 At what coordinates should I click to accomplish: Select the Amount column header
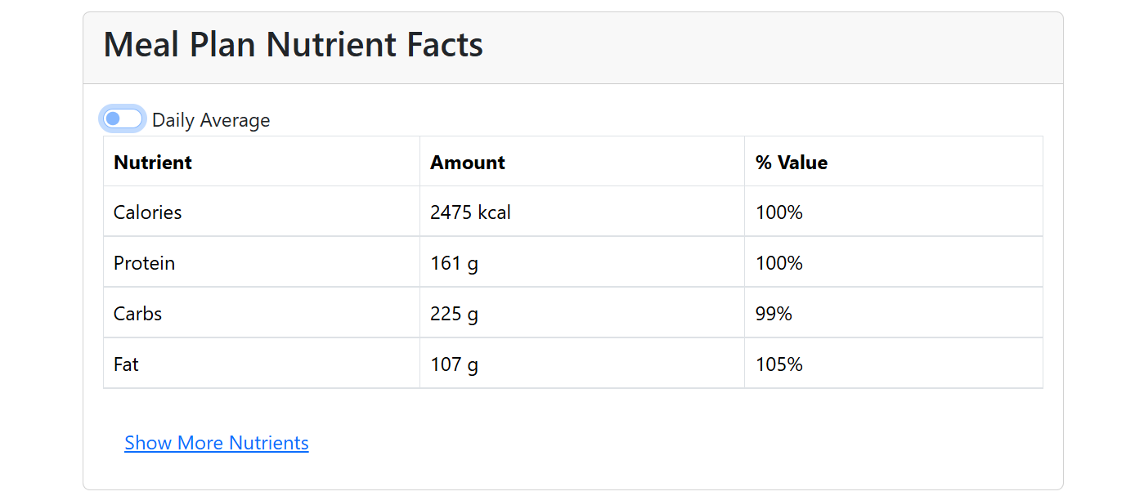pos(468,163)
